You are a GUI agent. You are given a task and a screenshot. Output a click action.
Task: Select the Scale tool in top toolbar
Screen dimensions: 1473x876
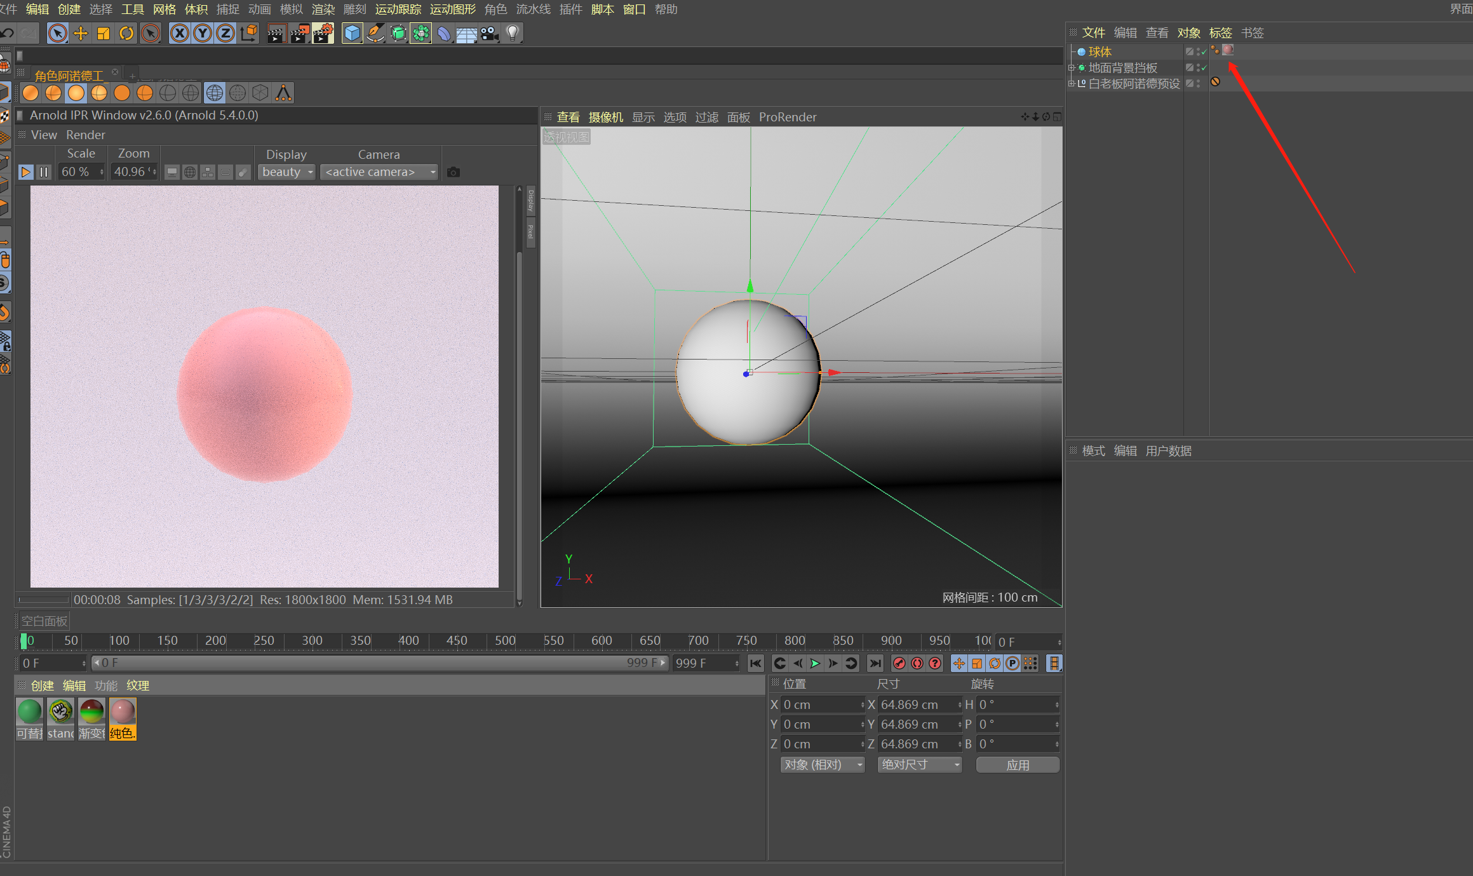pyautogui.click(x=104, y=33)
